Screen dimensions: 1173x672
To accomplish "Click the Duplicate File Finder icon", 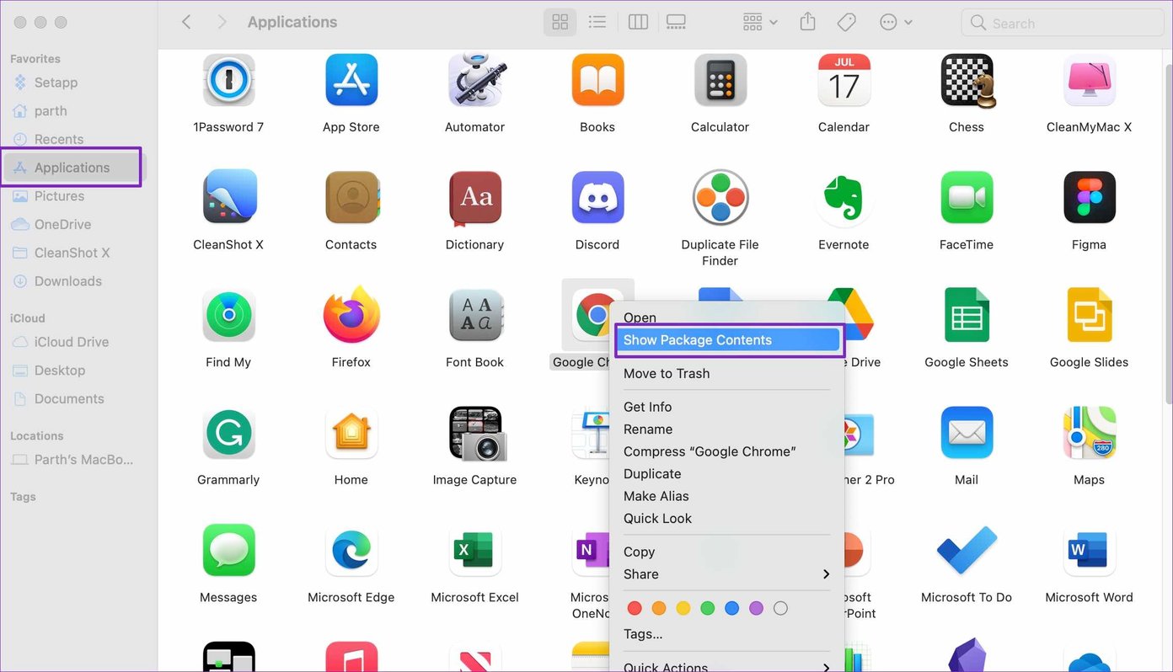I will (x=720, y=198).
